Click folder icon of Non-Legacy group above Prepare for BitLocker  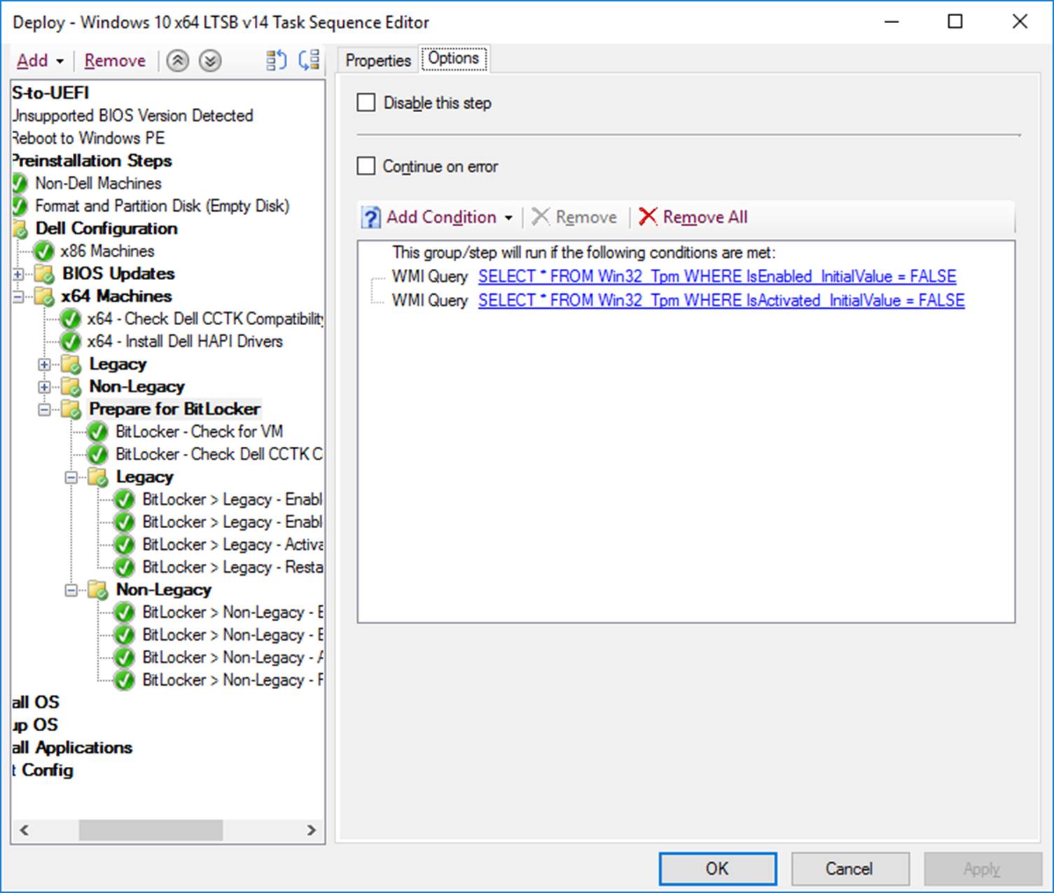(x=71, y=387)
